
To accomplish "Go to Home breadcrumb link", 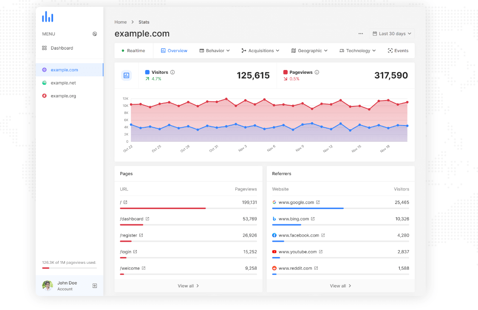I will coord(121,22).
